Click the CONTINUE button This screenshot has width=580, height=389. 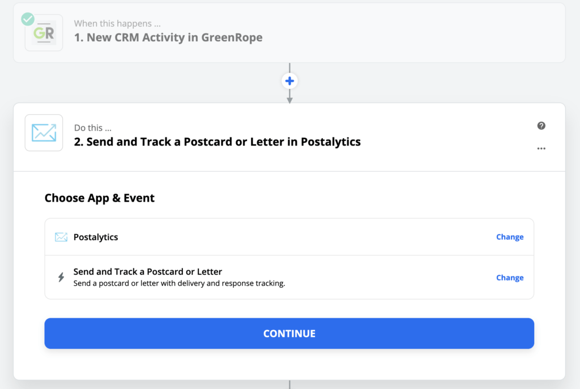pos(289,334)
